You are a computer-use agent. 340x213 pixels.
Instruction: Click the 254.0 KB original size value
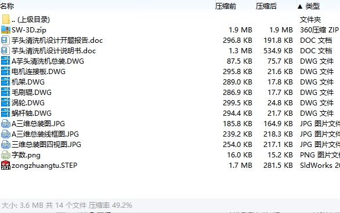(237, 144)
